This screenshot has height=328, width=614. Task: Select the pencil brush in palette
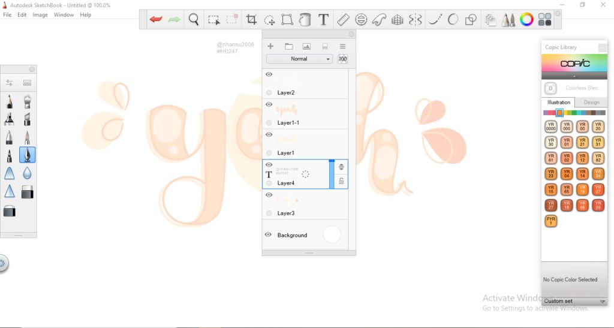10,101
